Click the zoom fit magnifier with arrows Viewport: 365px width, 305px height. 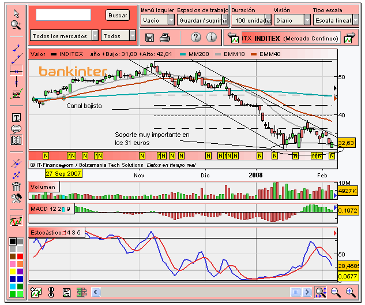point(321,292)
